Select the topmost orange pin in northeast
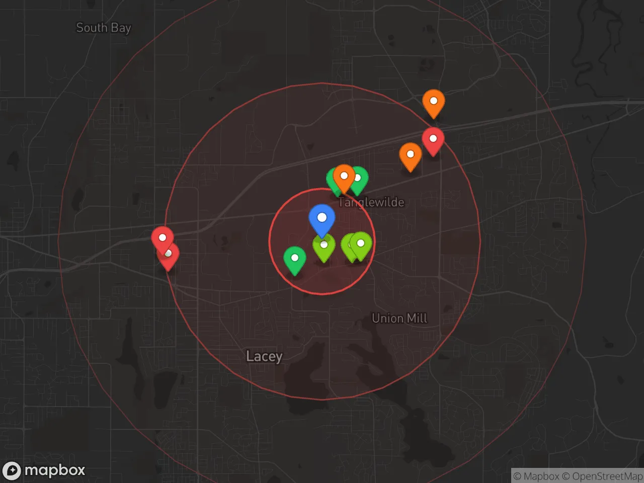The height and width of the screenshot is (483, 644). click(x=433, y=102)
